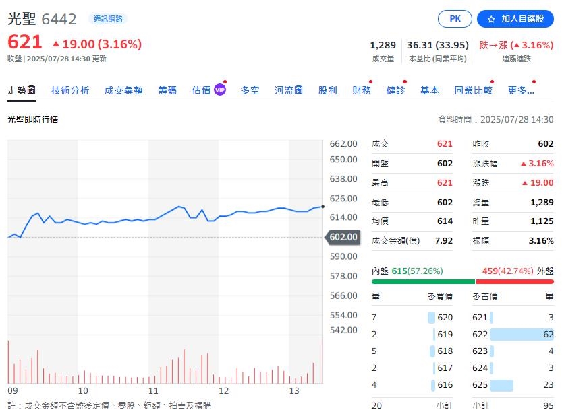Switch to the 股利 tab
This screenshot has width=562, height=418.
click(x=328, y=90)
